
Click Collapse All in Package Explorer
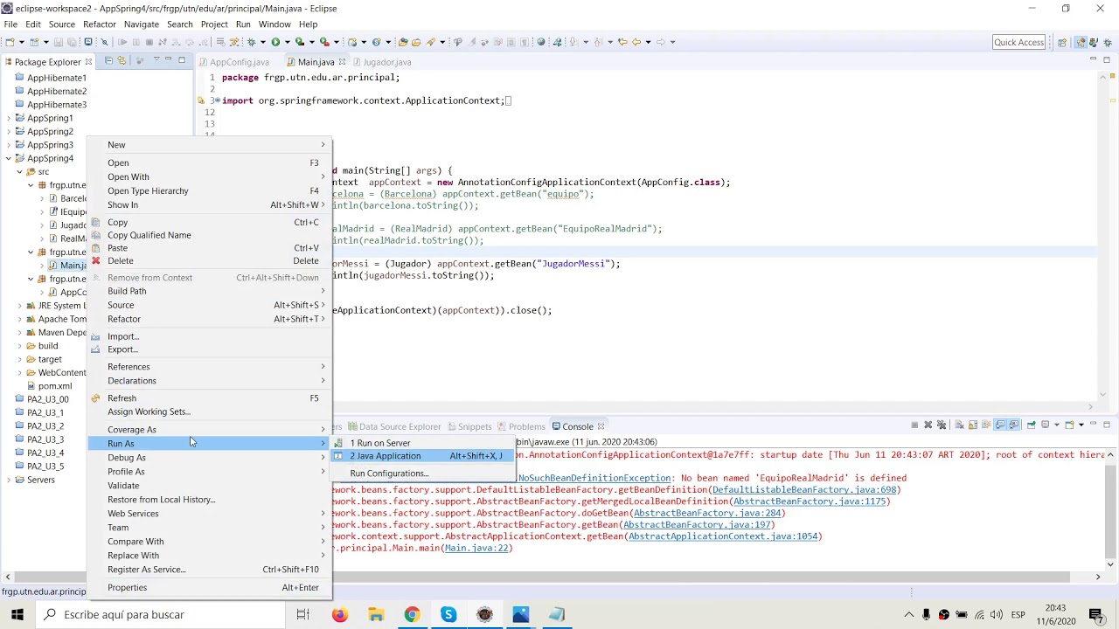coord(108,60)
